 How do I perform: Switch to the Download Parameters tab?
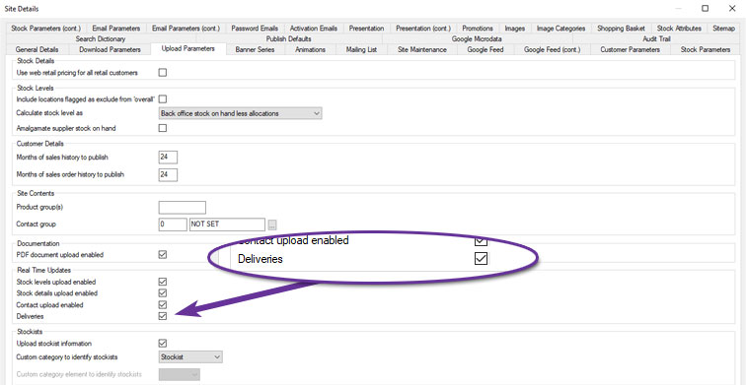[x=110, y=49]
